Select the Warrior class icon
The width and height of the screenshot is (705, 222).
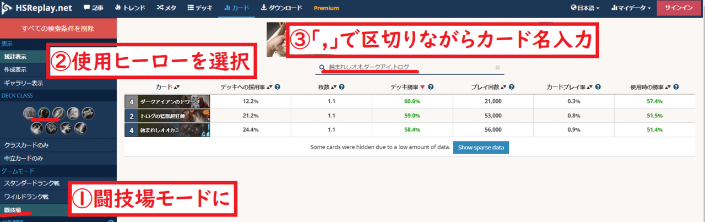[80, 128]
